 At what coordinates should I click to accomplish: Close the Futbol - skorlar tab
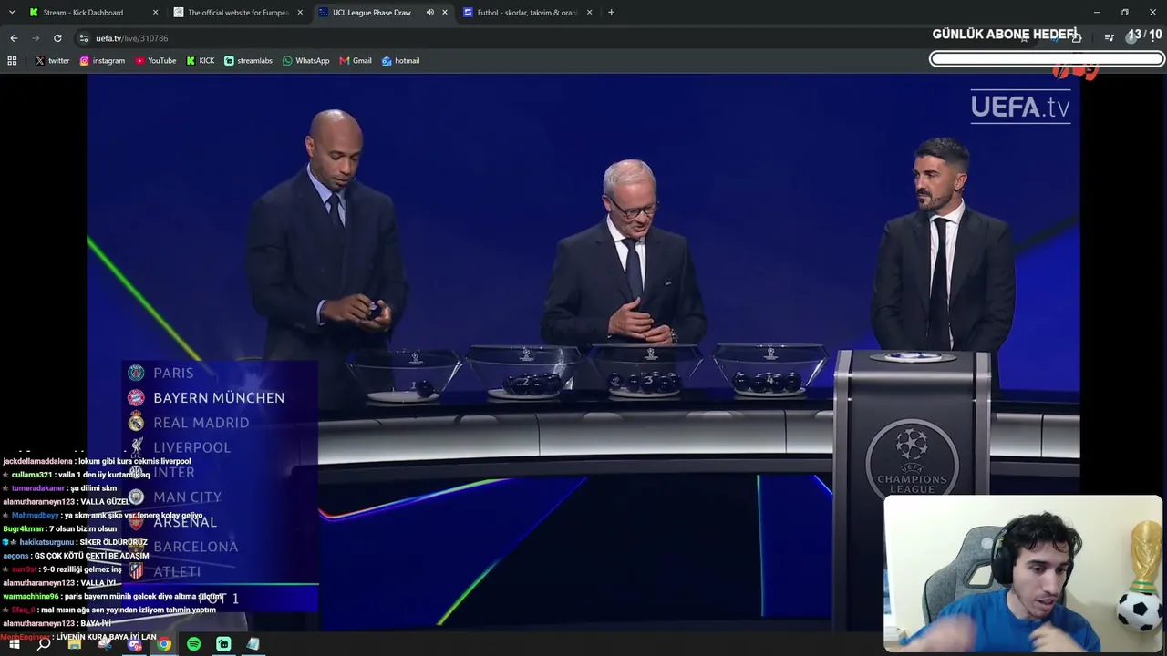click(590, 13)
